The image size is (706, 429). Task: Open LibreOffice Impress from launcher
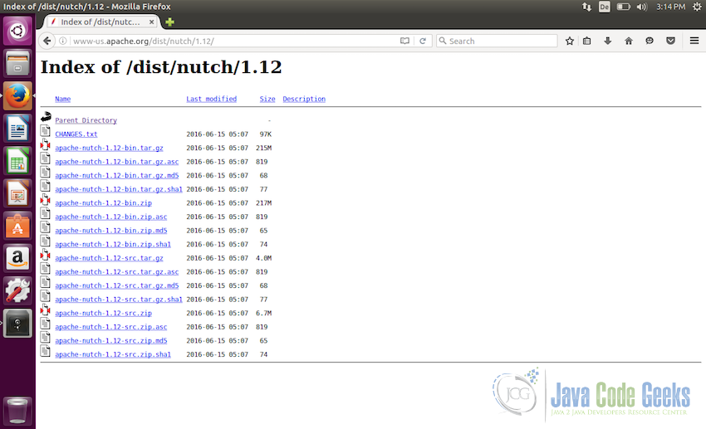click(17, 193)
